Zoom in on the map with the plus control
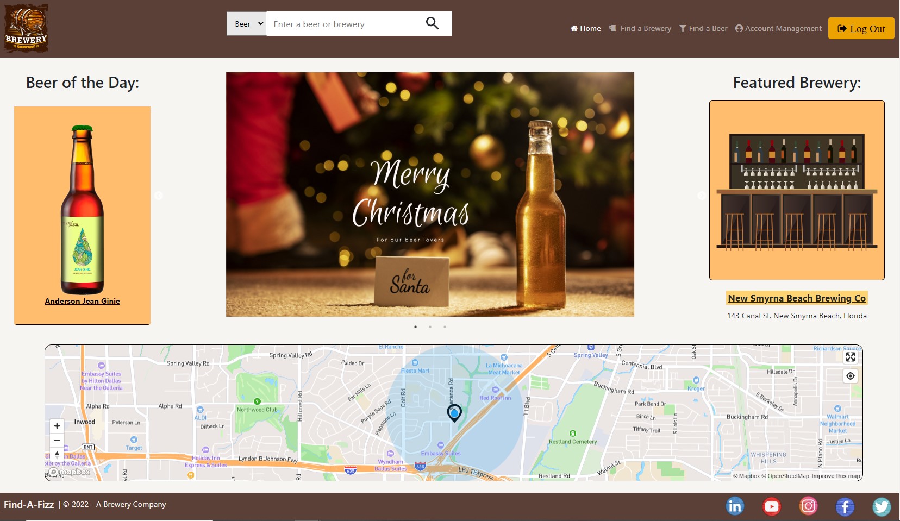900x521 pixels. (x=57, y=426)
